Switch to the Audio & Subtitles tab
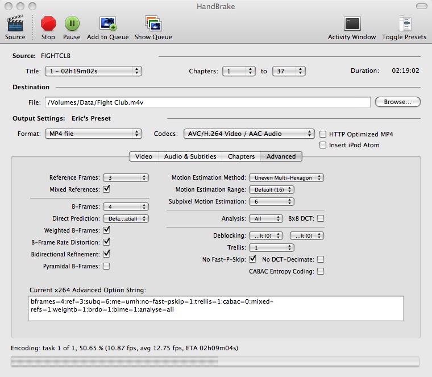The height and width of the screenshot is (377, 432). click(x=190, y=156)
